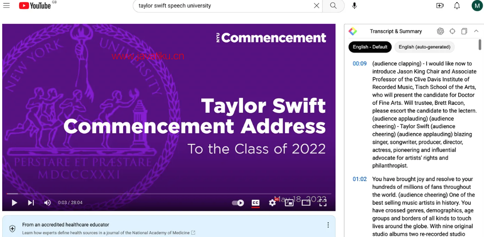Click the shield icon in the health panel
The width and height of the screenshot is (484, 237).
tap(12, 229)
